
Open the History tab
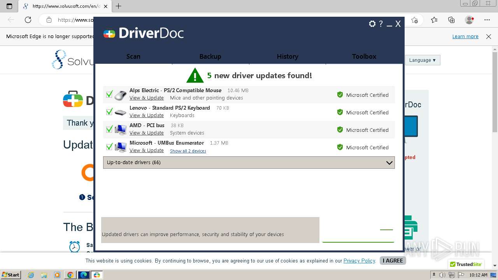pyautogui.click(x=288, y=56)
